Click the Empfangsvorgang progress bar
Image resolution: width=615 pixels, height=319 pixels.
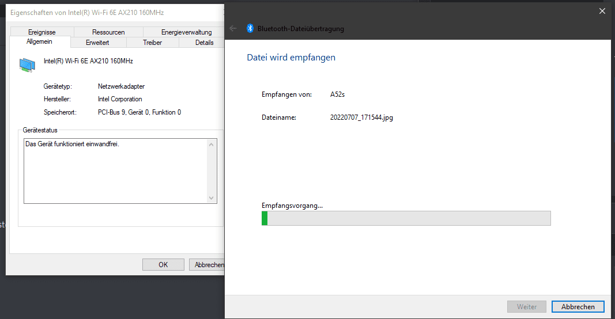click(406, 218)
